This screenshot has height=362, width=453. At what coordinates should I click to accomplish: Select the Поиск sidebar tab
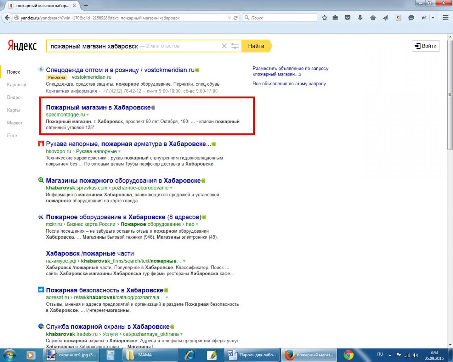[x=14, y=72]
